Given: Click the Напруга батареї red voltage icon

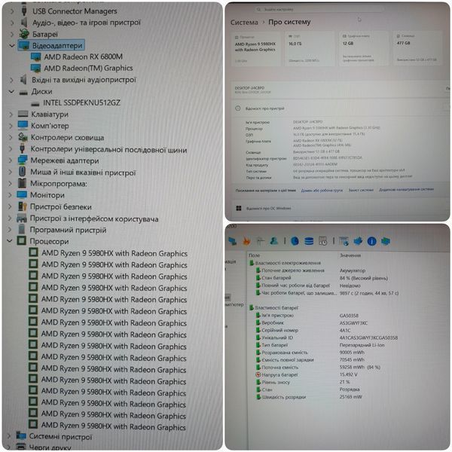Looking at the screenshot, I should pos(258,374).
